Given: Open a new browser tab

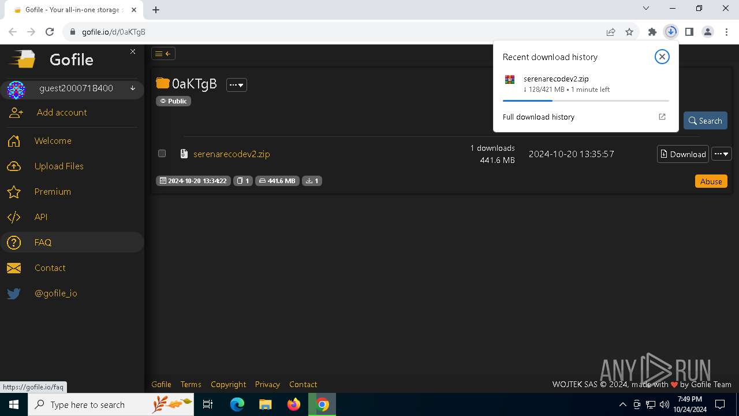Looking at the screenshot, I should 156,10.
